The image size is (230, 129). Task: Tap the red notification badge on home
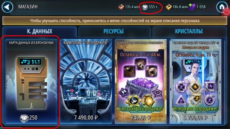click(x=226, y=11)
